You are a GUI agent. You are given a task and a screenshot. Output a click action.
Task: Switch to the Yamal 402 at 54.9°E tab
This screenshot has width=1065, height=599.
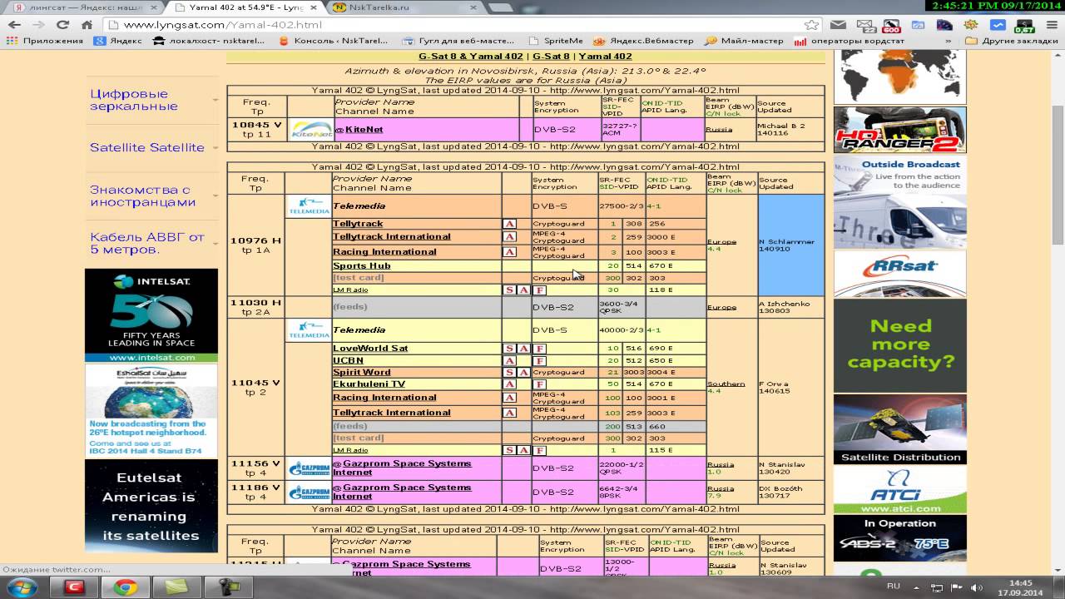[x=245, y=7]
